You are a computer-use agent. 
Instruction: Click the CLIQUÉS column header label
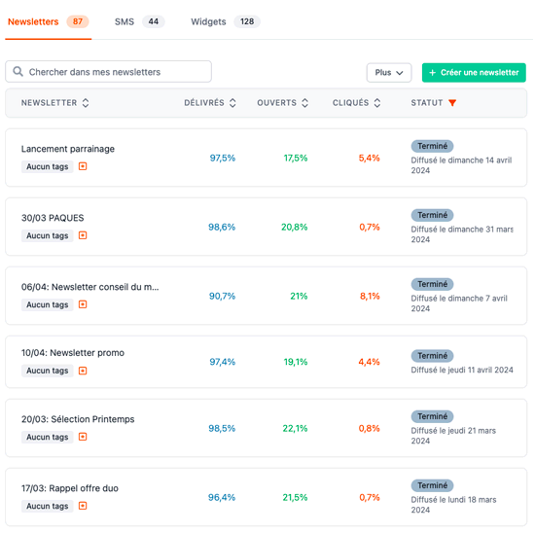coord(350,103)
